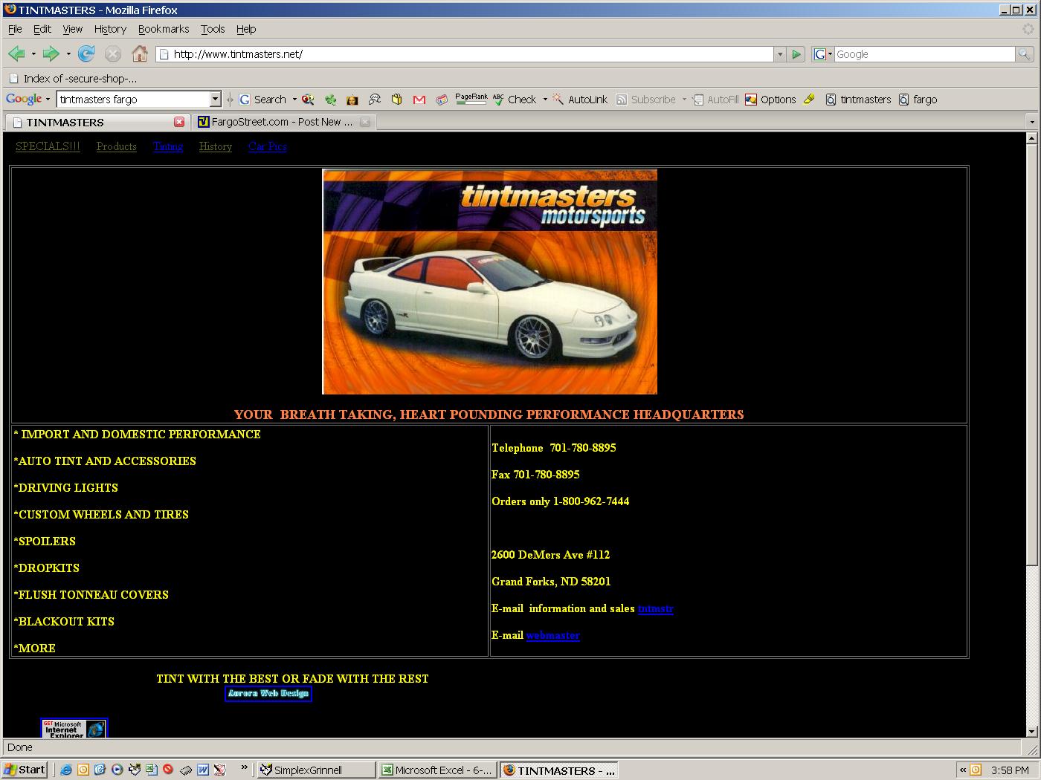The width and height of the screenshot is (1041, 780).
Task: Open the Edit menu
Action: coord(42,29)
